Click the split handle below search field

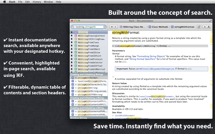coord(105,29)
